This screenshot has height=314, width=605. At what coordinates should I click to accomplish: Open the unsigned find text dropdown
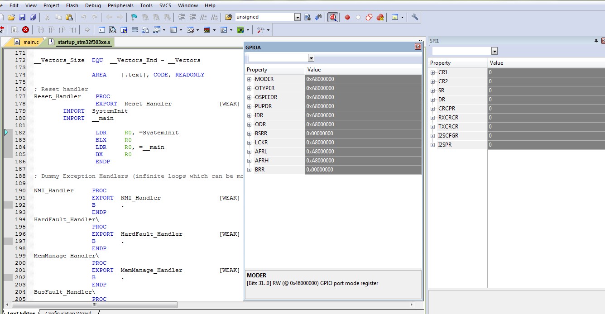(298, 17)
